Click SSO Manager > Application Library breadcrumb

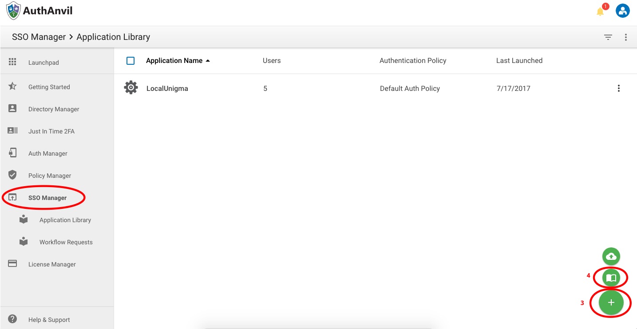tap(81, 37)
